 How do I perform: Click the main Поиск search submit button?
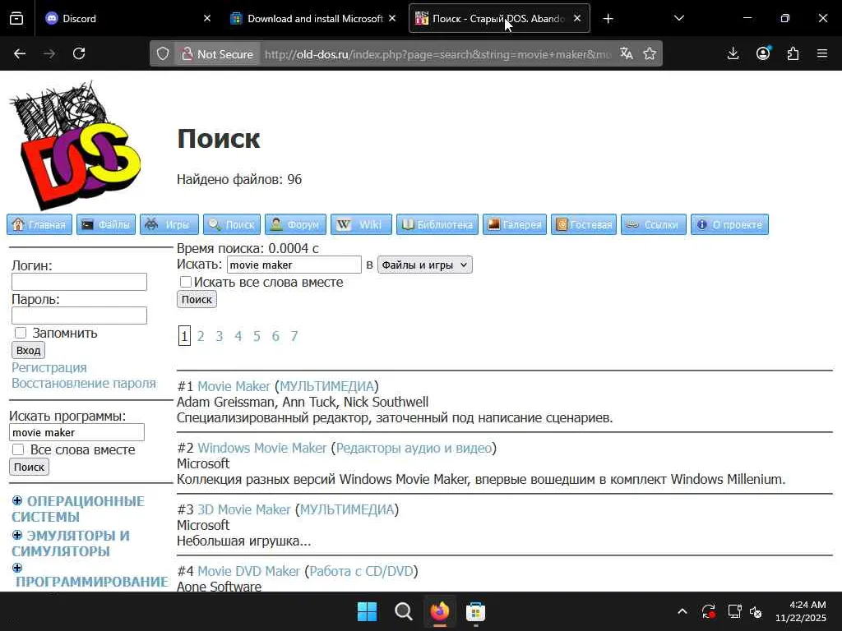point(197,299)
